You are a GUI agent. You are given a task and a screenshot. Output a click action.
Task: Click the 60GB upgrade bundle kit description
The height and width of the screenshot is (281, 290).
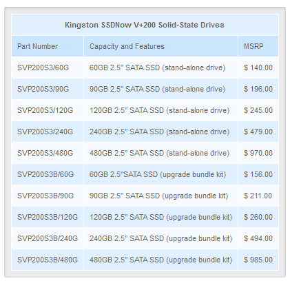[x=158, y=174]
